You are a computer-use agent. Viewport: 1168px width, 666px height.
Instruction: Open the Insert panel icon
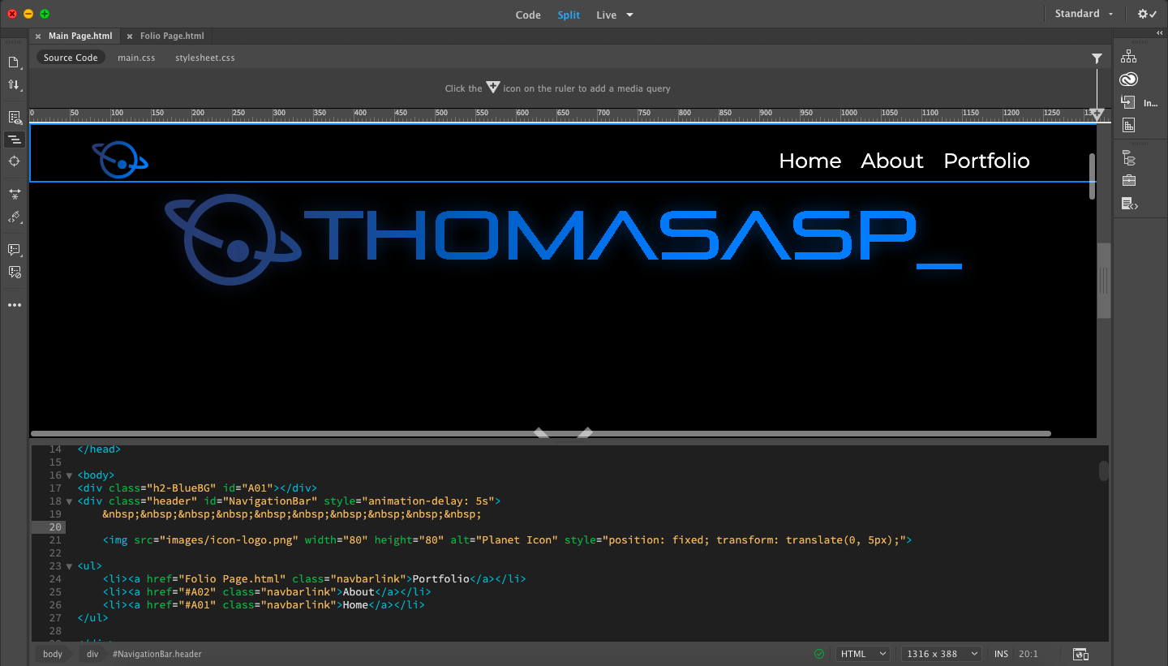point(1128,102)
